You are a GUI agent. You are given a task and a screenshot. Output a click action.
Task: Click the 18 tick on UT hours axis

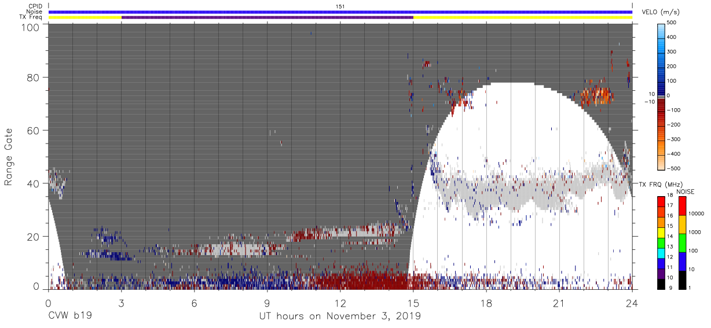(x=486, y=303)
